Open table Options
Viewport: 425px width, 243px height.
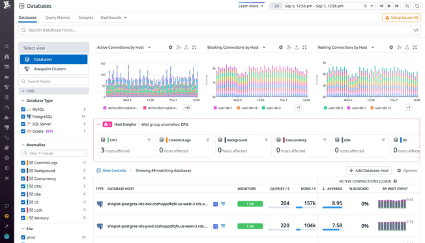click(x=407, y=171)
